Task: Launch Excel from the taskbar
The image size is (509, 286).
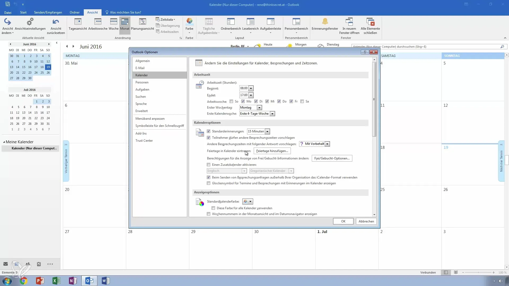Action: tap(56, 281)
